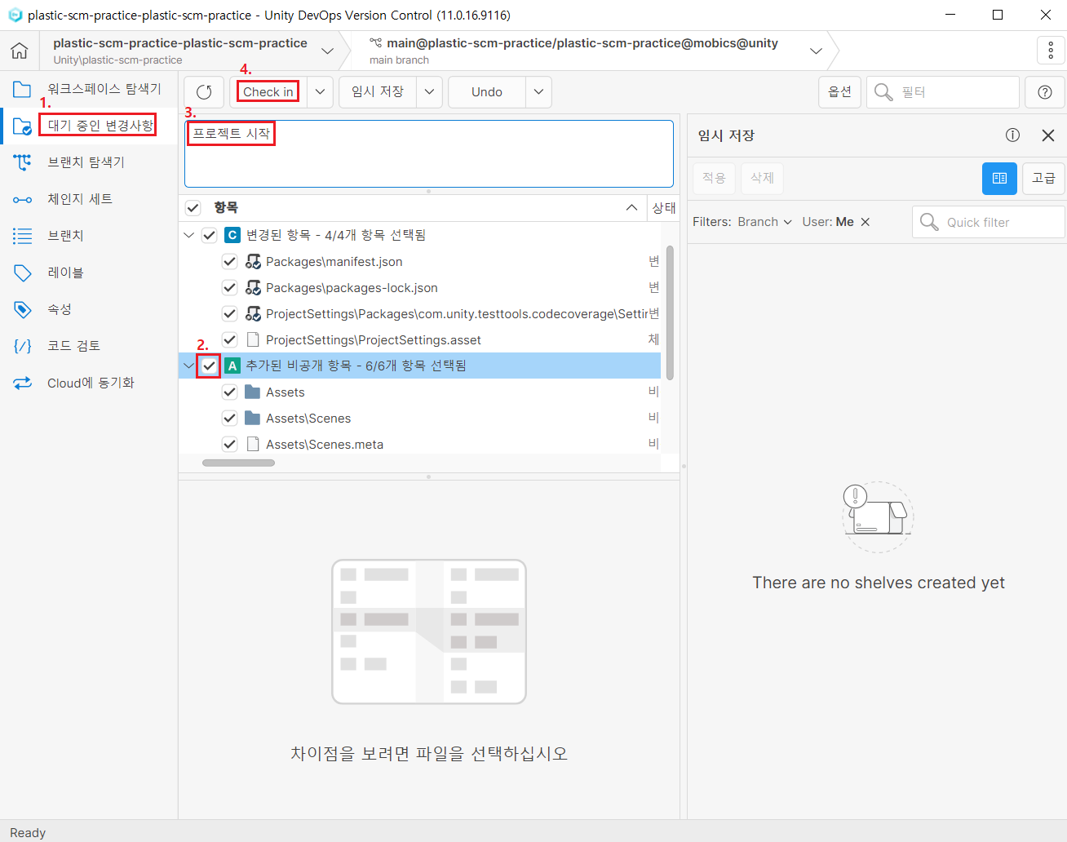
Task: Click the 브랜치 list icon
Action: pyautogui.click(x=22, y=236)
